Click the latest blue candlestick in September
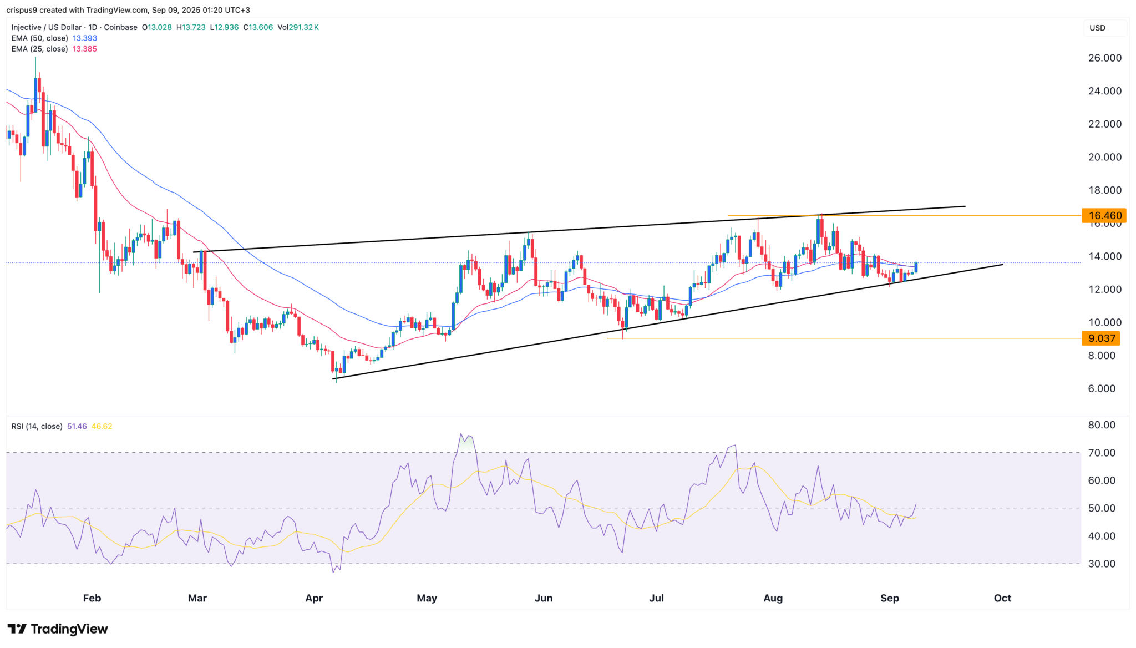Image resolution: width=1136 pixels, height=648 pixels. tap(916, 267)
